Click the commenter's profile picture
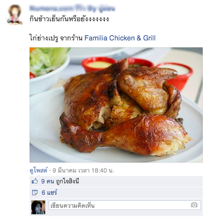This screenshot has width=211, height=223. point(38,207)
